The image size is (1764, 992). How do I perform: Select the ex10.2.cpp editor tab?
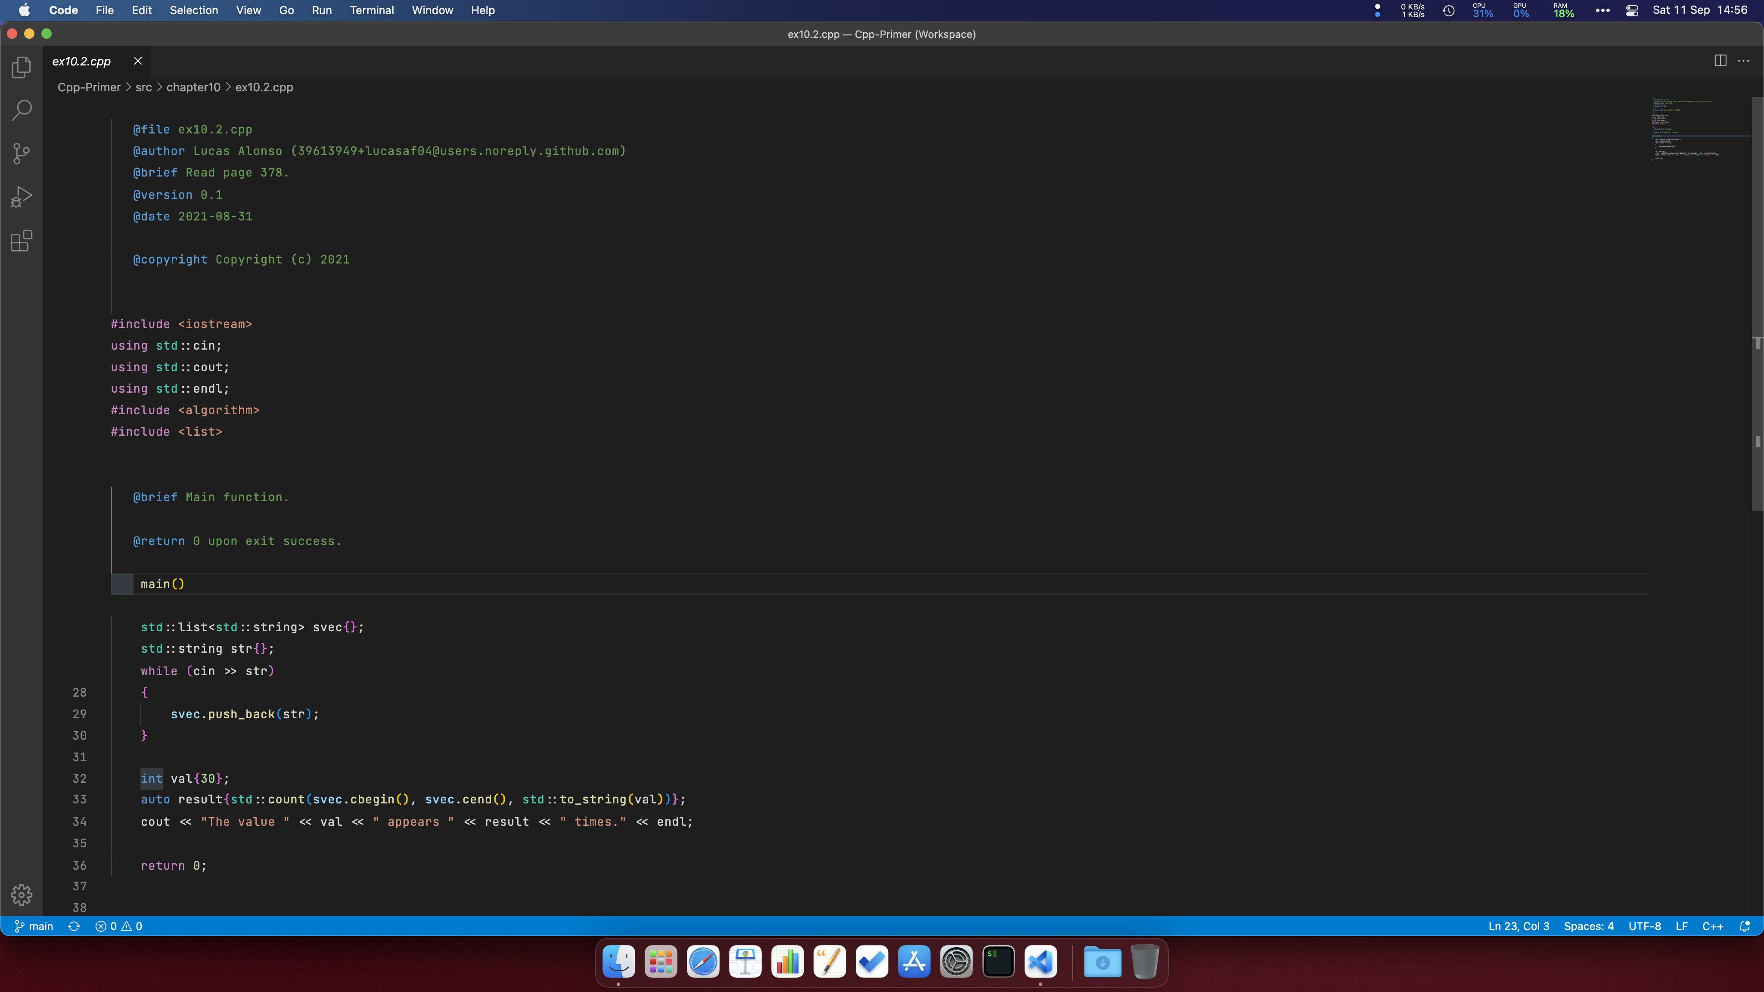[81, 61]
